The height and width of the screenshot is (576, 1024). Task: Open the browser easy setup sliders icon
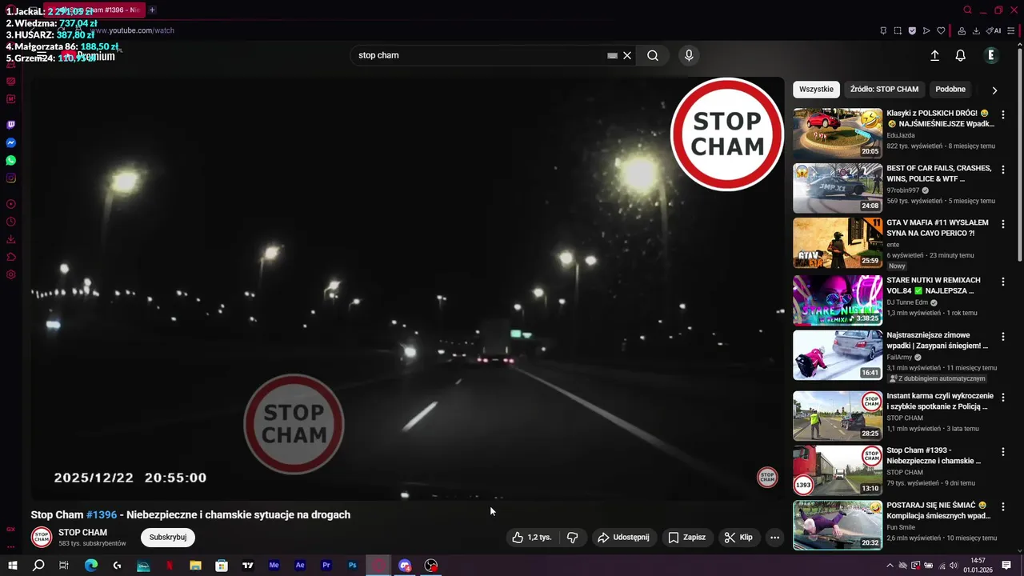click(x=1011, y=30)
